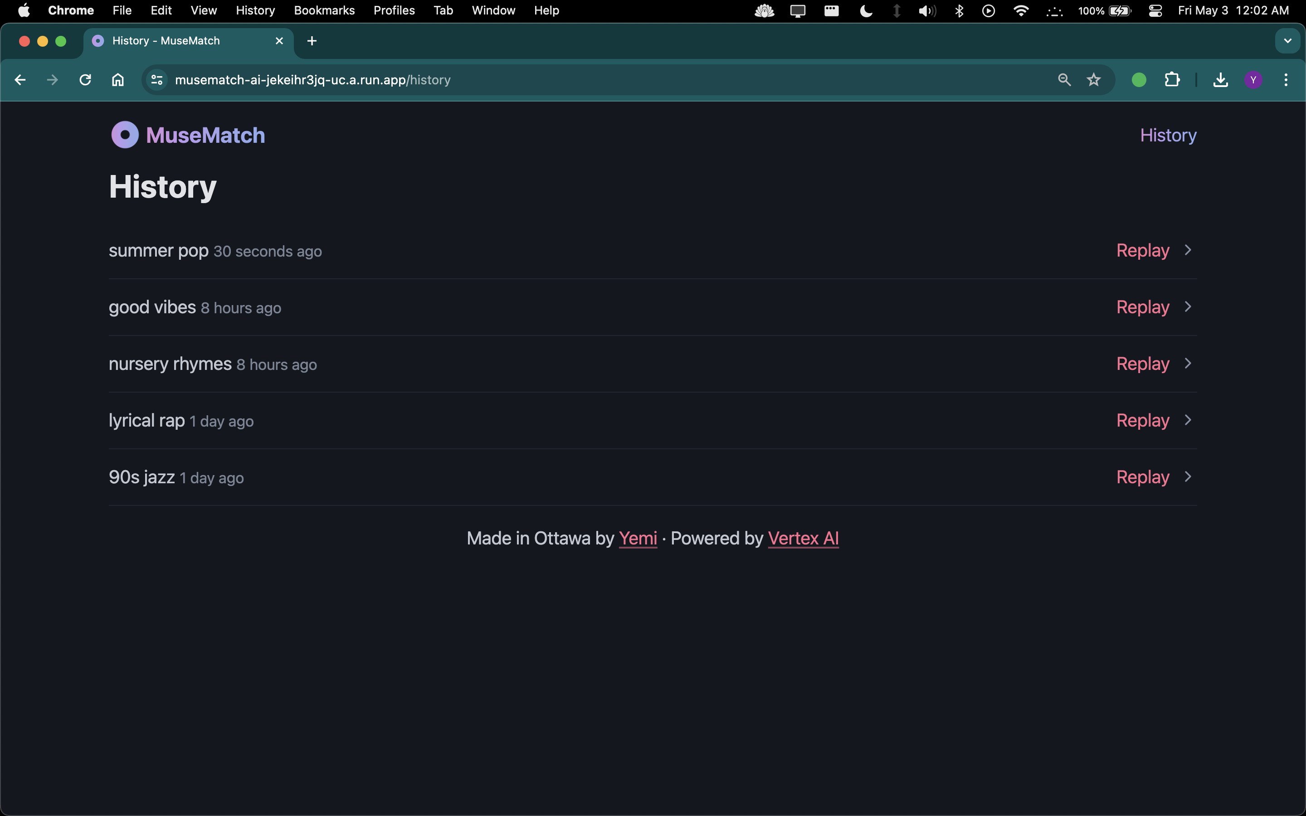The image size is (1306, 816).
Task: Open site information icon in address bar
Action: pyautogui.click(x=157, y=80)
